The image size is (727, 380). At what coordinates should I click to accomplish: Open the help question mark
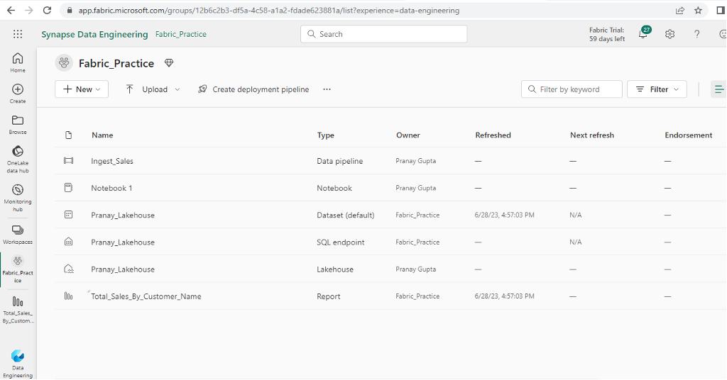coord(696,34)
